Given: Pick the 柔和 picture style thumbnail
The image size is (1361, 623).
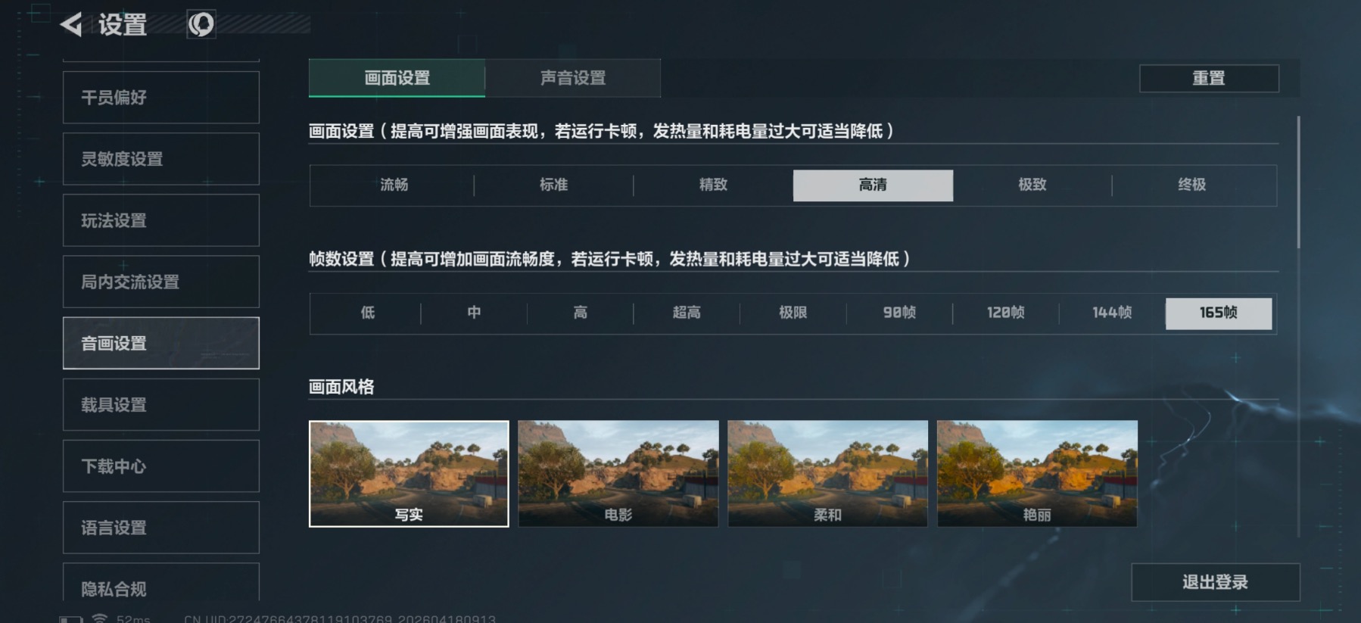Looking at the screenshot, I should (827, 474).
